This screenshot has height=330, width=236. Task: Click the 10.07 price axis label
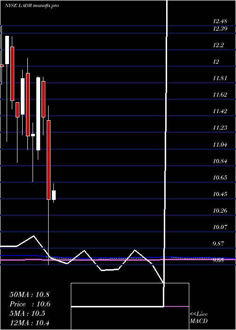(x=220, y=227)
